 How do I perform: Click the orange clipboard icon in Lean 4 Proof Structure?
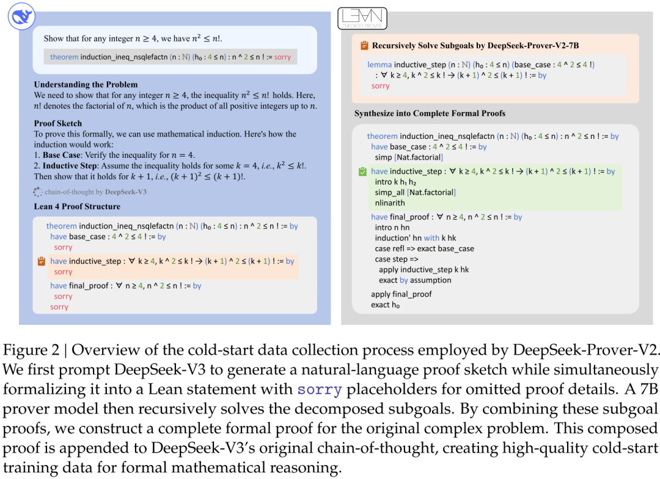pos(42,261)
